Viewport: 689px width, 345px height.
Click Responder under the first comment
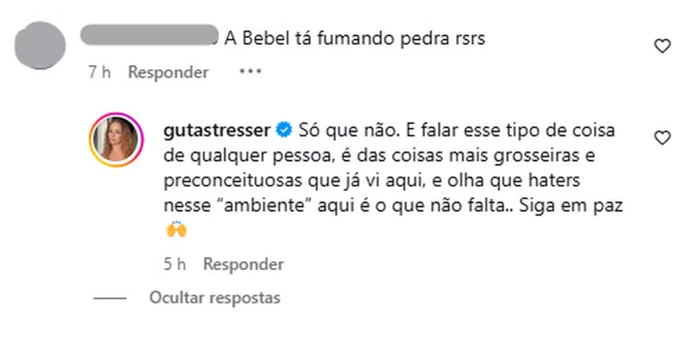pos(168,72)
